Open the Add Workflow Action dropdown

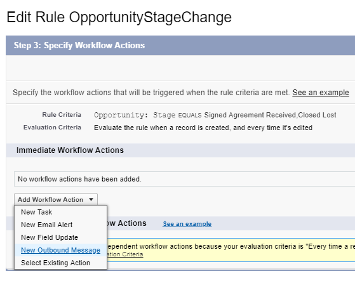[x=56, y=199]
